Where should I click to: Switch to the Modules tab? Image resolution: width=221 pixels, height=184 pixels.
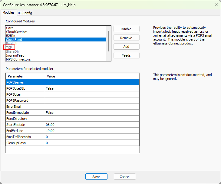(8, 12)
